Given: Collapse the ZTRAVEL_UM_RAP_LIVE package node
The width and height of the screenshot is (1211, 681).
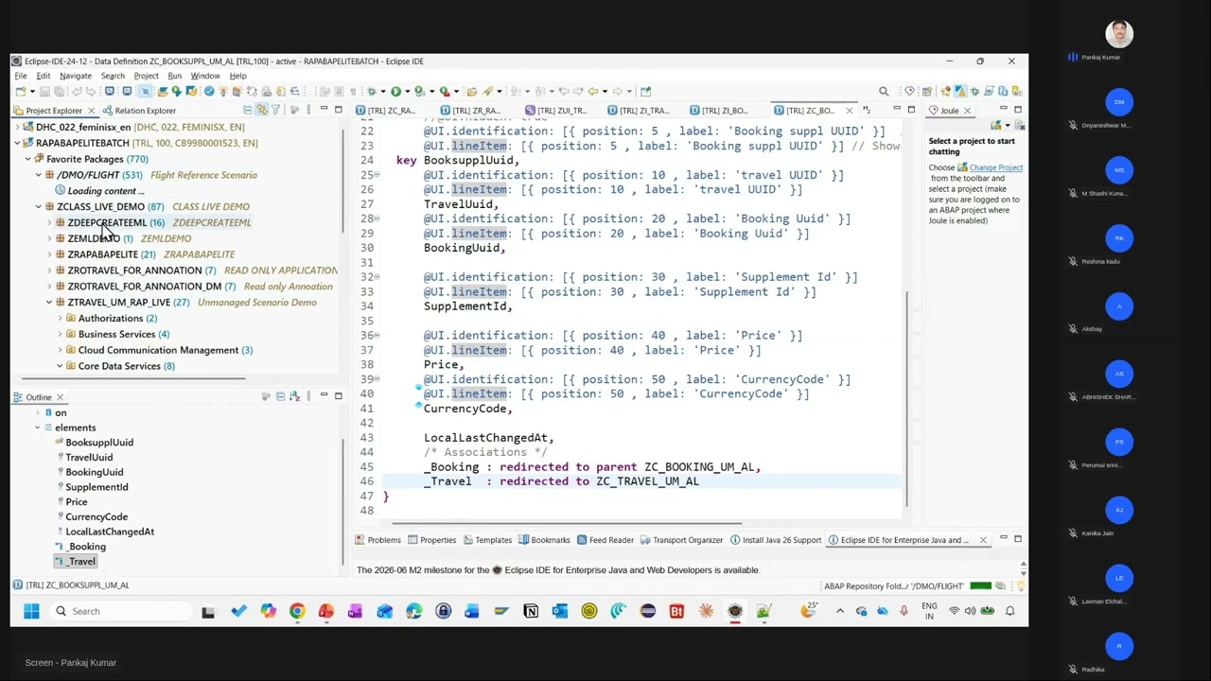Looking at the screenshot, I should (x=49, y=303).
